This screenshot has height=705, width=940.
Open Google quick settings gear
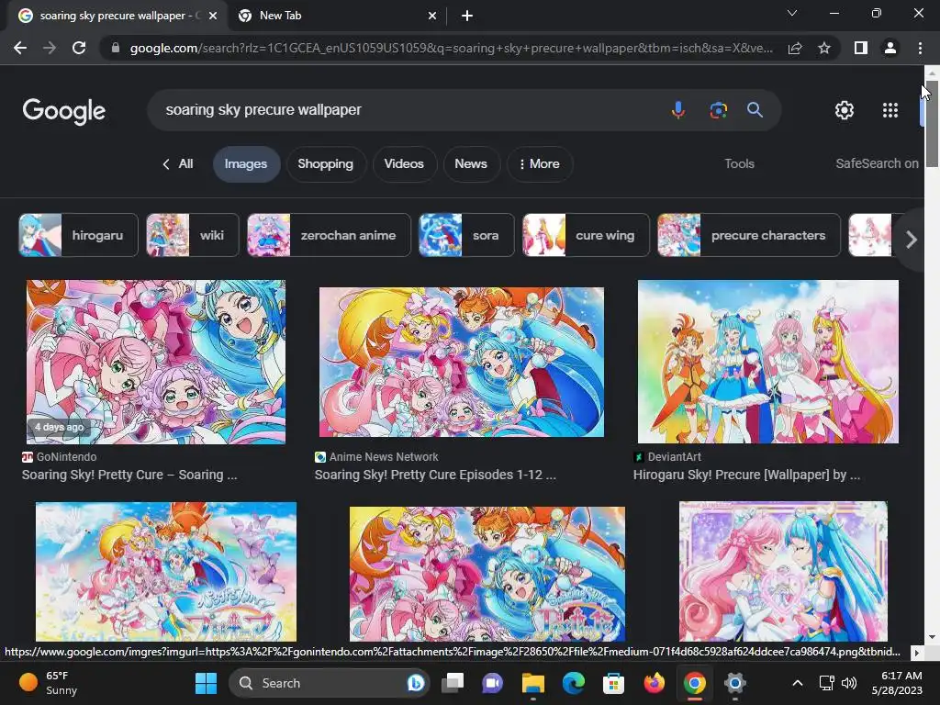point(845,110)
